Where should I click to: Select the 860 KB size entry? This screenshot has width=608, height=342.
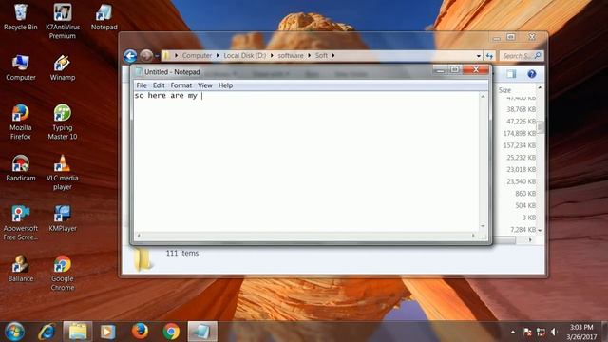point(525,194)
